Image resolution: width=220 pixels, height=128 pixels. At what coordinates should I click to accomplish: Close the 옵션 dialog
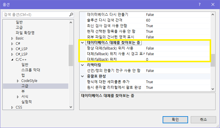pyautogui.click(x=213, y=4)
